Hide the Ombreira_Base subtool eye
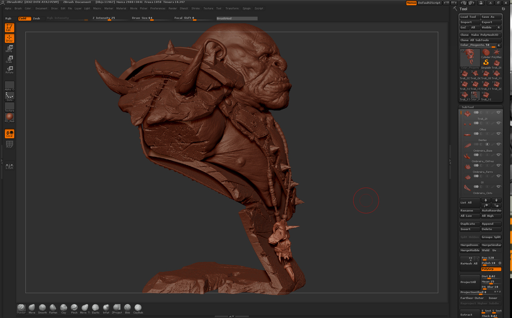512x318 pixels. (498, 144)
